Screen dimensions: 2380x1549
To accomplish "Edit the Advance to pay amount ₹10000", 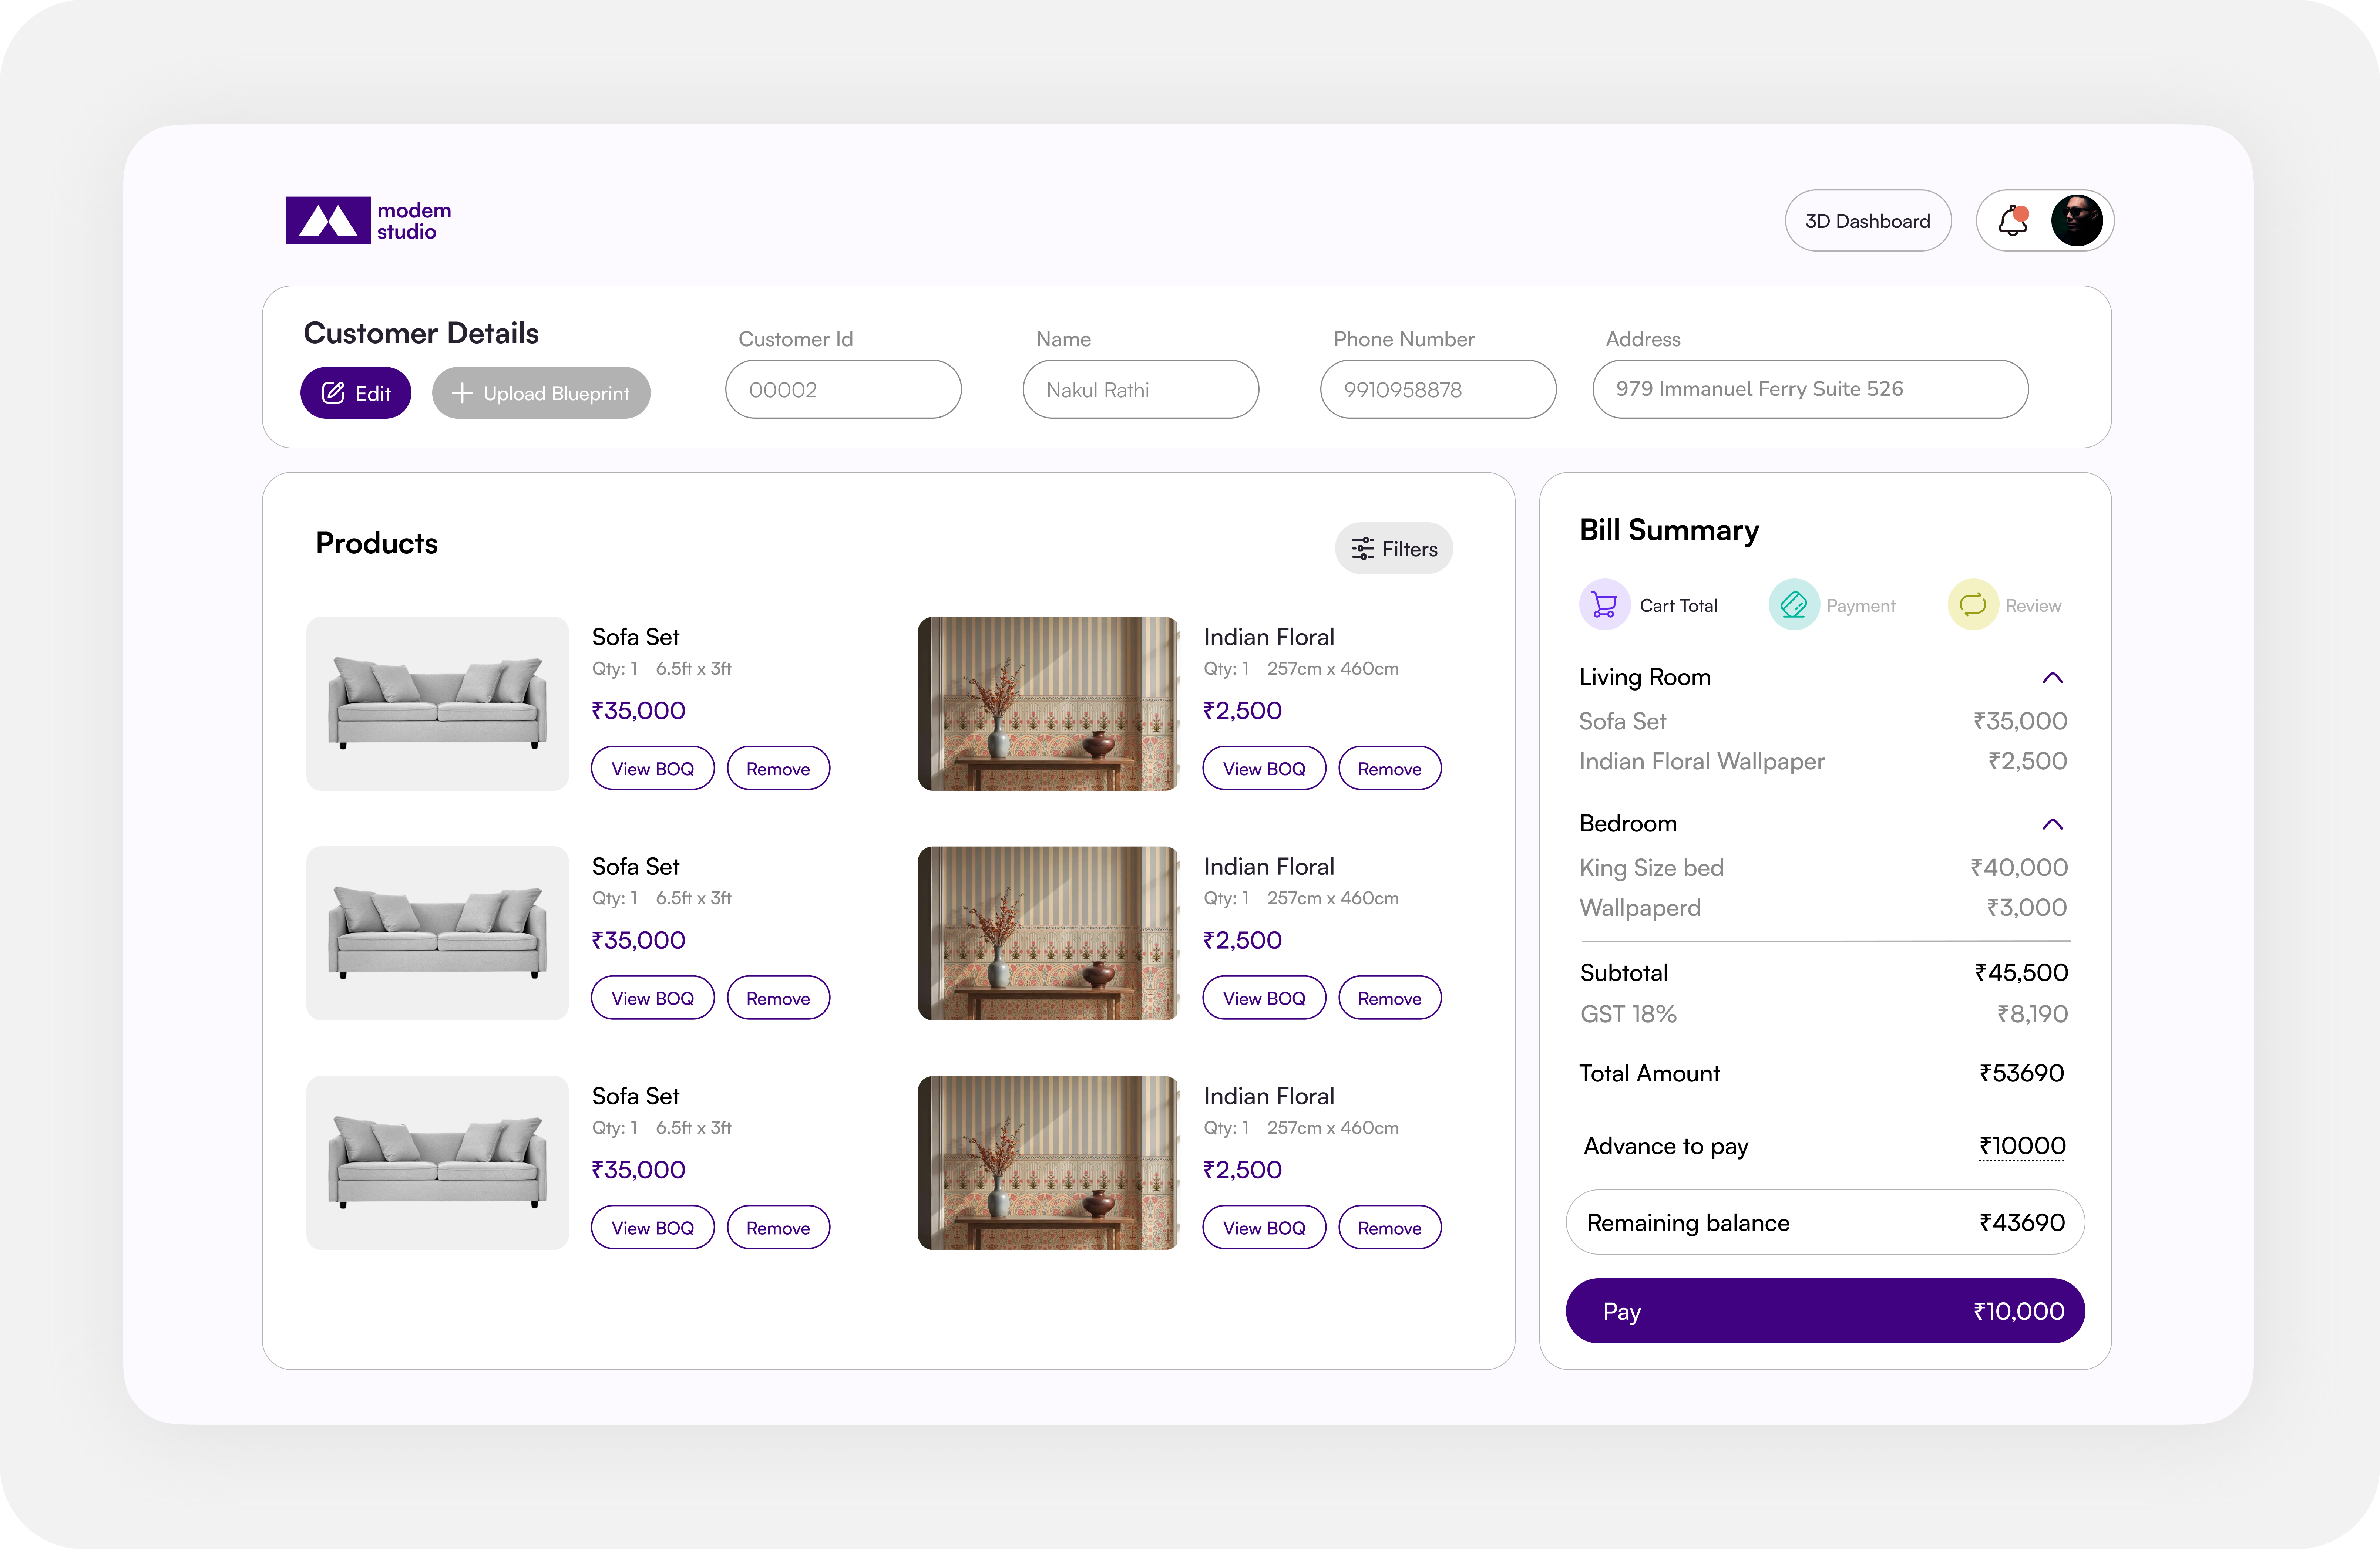I will click(x=2022, y=1146).
